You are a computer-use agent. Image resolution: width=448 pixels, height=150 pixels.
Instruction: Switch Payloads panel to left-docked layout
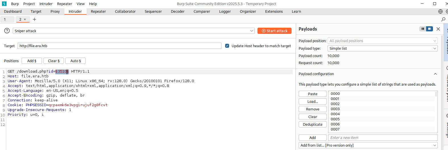click(423, 29)
